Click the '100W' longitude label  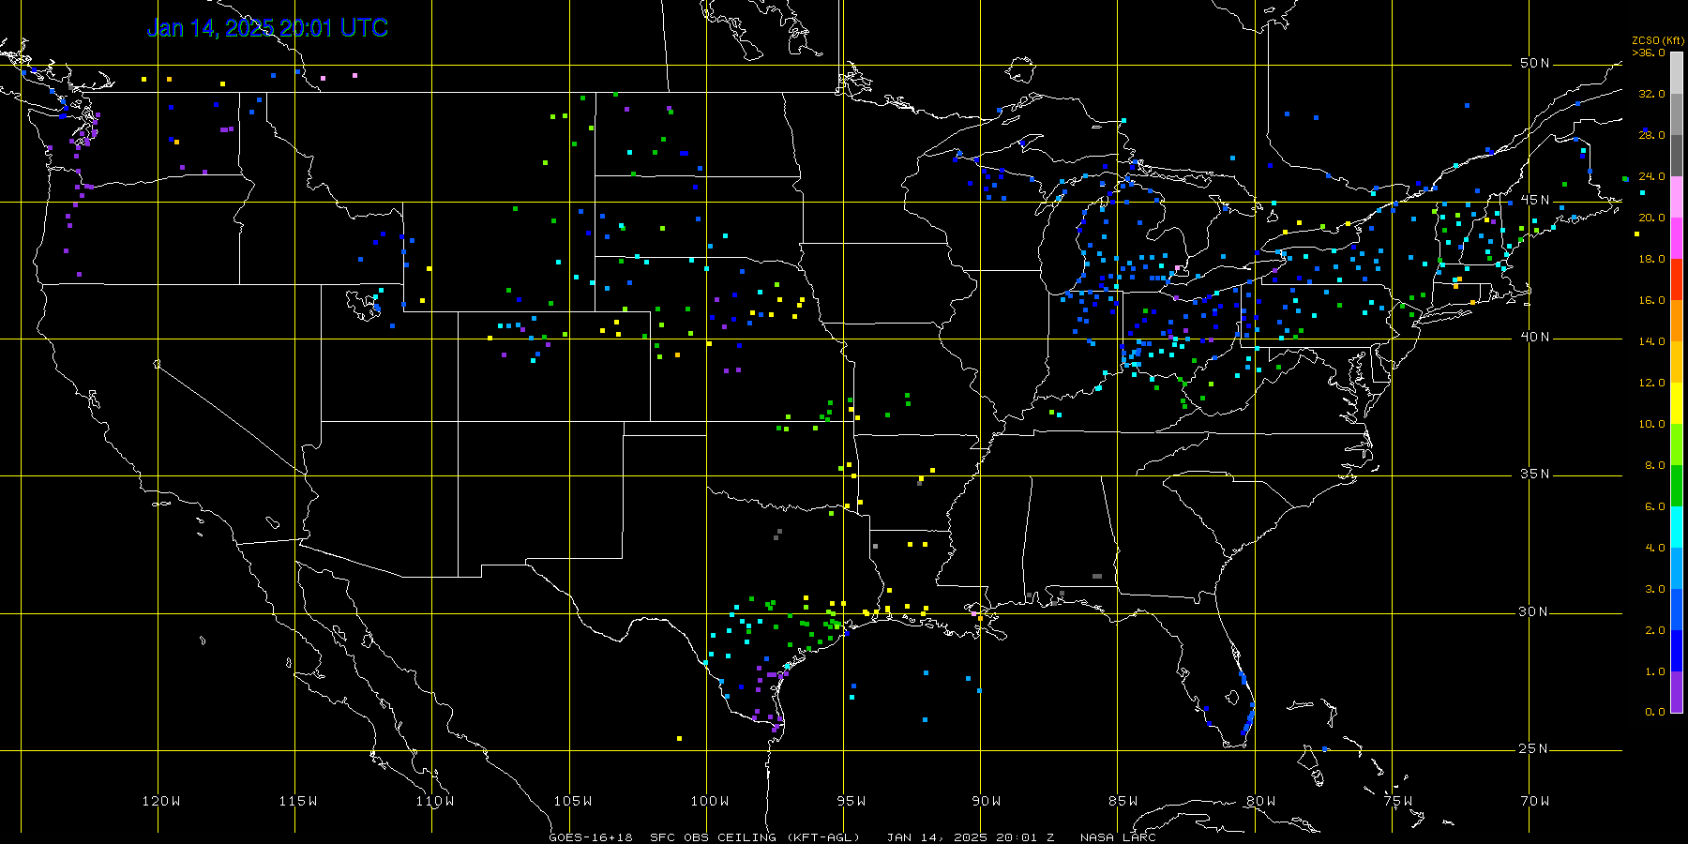(x=710, y=801)
